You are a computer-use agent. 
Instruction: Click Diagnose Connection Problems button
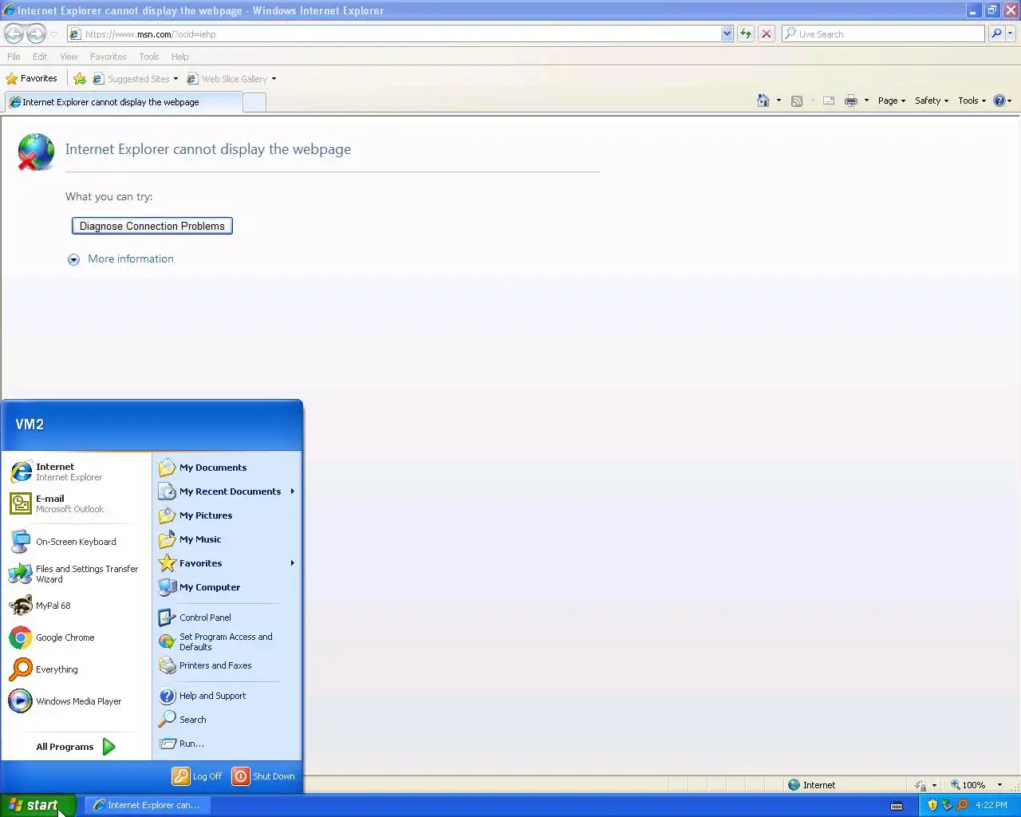152,226
